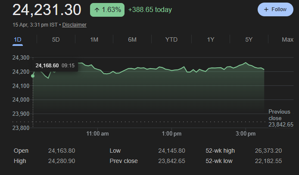299x175 pixels.
Task: Click the 1:00 pm axis label
Action: tap(171, 134)
